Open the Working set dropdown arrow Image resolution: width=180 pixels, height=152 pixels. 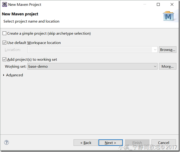click(x=155, y=67)
